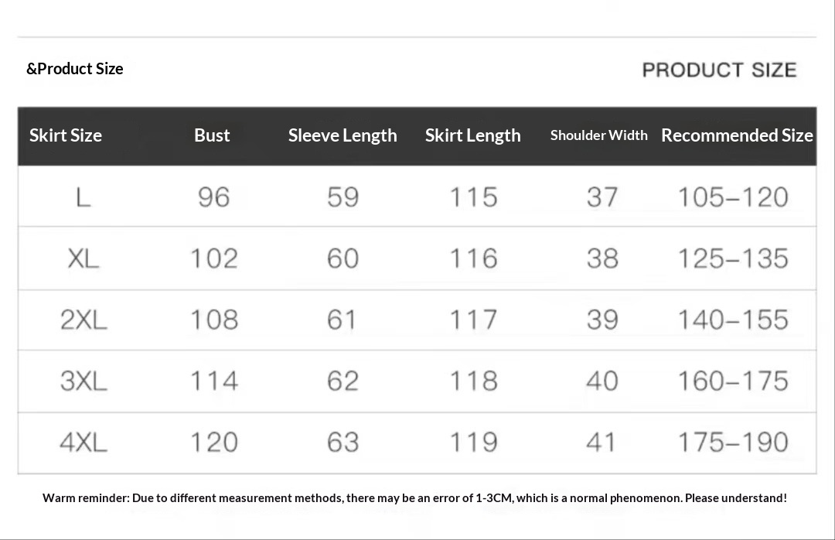Image resolution: width=835 pixels, height=540 pixels.
Task: Click the sleeve length value 61
Action: pos(342,320)
